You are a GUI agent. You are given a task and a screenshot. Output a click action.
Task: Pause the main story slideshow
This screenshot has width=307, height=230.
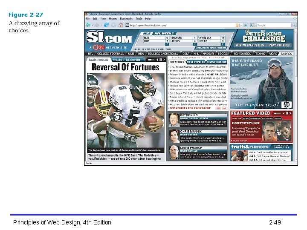[161, 60]
